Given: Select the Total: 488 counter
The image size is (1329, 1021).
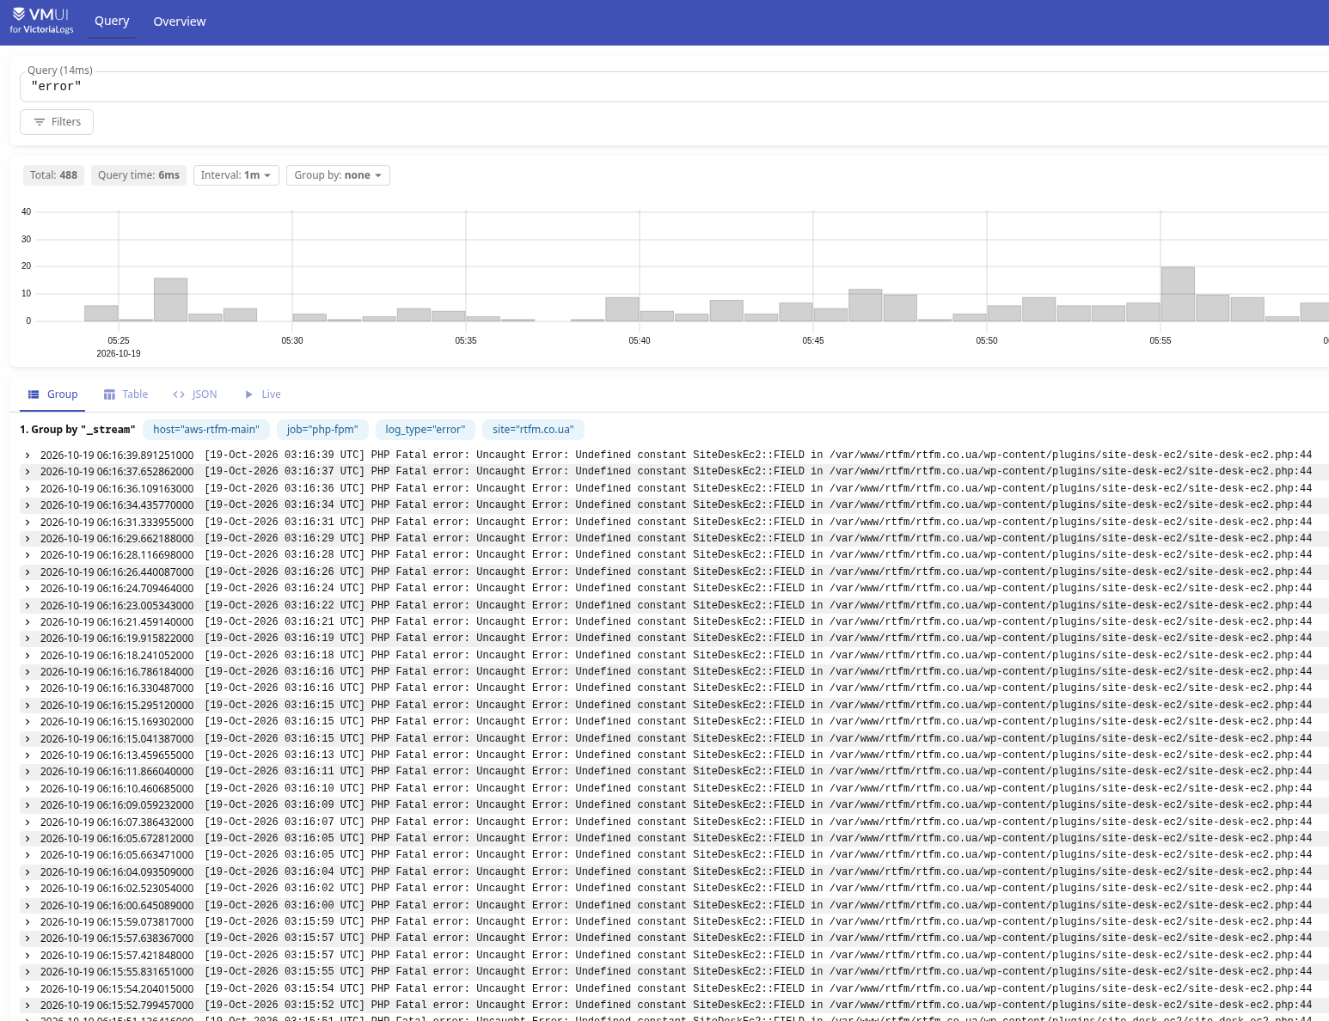Looking at the screenshot, I should [x=53, y=175].
